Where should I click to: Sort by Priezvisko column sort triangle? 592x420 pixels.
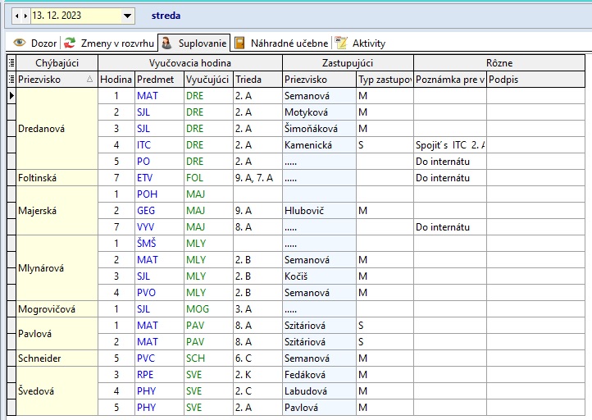click(x=89, y=80)
